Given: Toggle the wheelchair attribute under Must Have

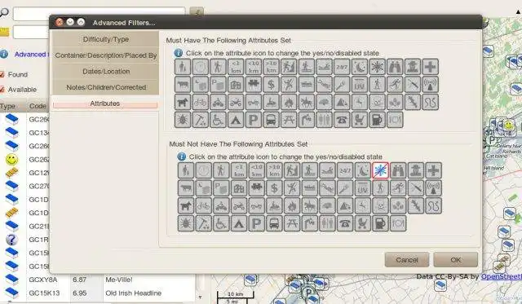Looking at the screenshot, I should point(218,120).
